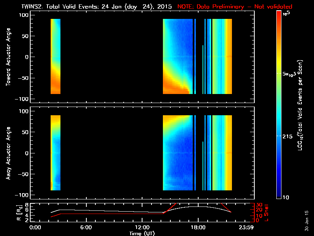Click the red top end of the colorbar

pos(278,14)
